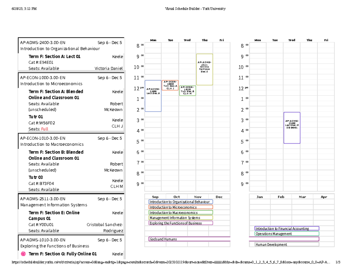Viewport: 352px width, 271px height.
Task: Click the Introduction to Microeconomics timeline bar
Action: click(x=181, y=207)
